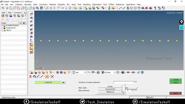Click the monitor screen icon
The width and height of the screenshot is (185, 104).
(x=142, y=73)
